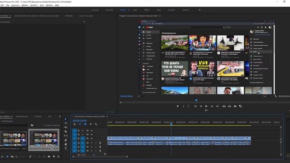Image resolution: width=290 pixels, height=163 pixels.
Task: Open Program monitor settings wrench
Action: pyautogui.click(x=276, y=96)
